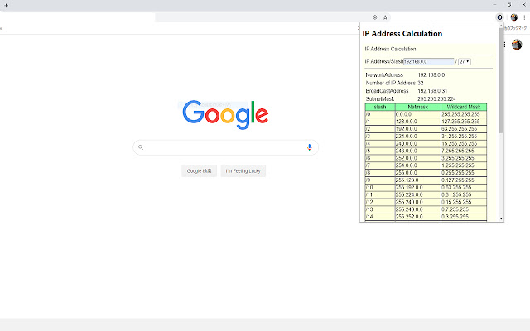Click the Wildcard Mask column header
The width and height of the screenshot is (530, 331).
point(464,107)
